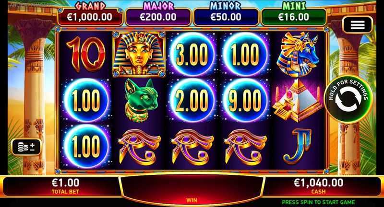Select the 2.00 orb symbol
The image size is (384, 207).
(x=193, y=100)
